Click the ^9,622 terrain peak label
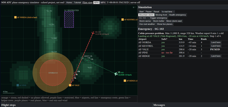228x107 pixels. pyautogui.click(x=90, y=68)
